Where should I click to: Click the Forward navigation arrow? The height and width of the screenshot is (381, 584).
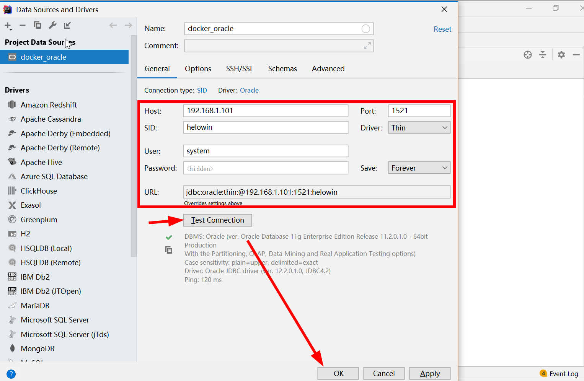[x=128, y=25]
